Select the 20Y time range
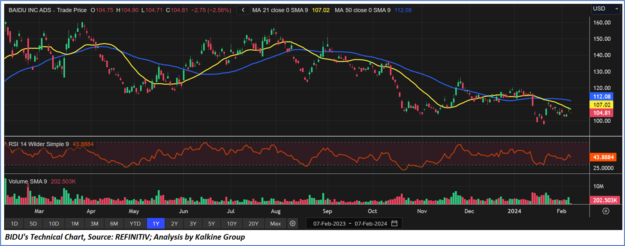This screenshot has width=625, height=246. 254,224
